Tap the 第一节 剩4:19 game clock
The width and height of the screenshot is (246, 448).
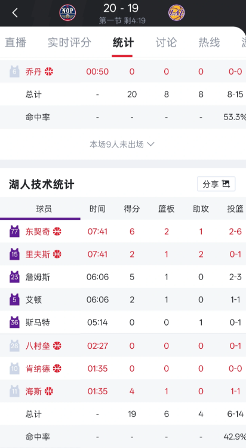[x=122, y=20]
